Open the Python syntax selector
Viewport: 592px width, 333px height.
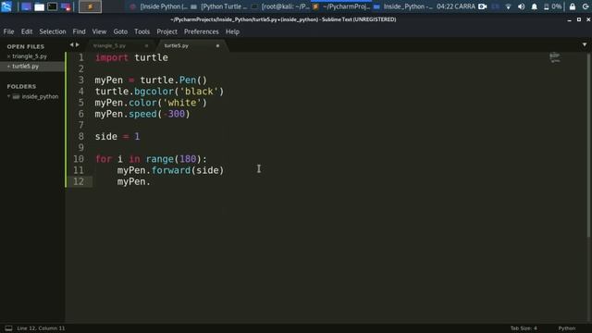567,328
